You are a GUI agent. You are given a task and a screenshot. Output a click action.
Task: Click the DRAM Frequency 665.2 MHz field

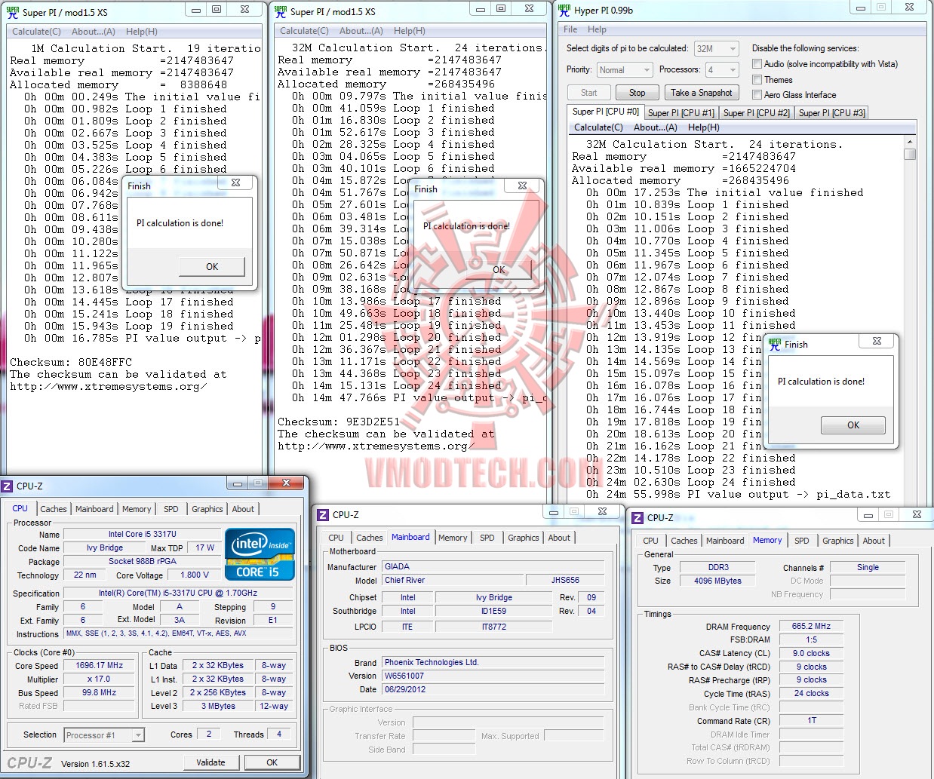811,626
